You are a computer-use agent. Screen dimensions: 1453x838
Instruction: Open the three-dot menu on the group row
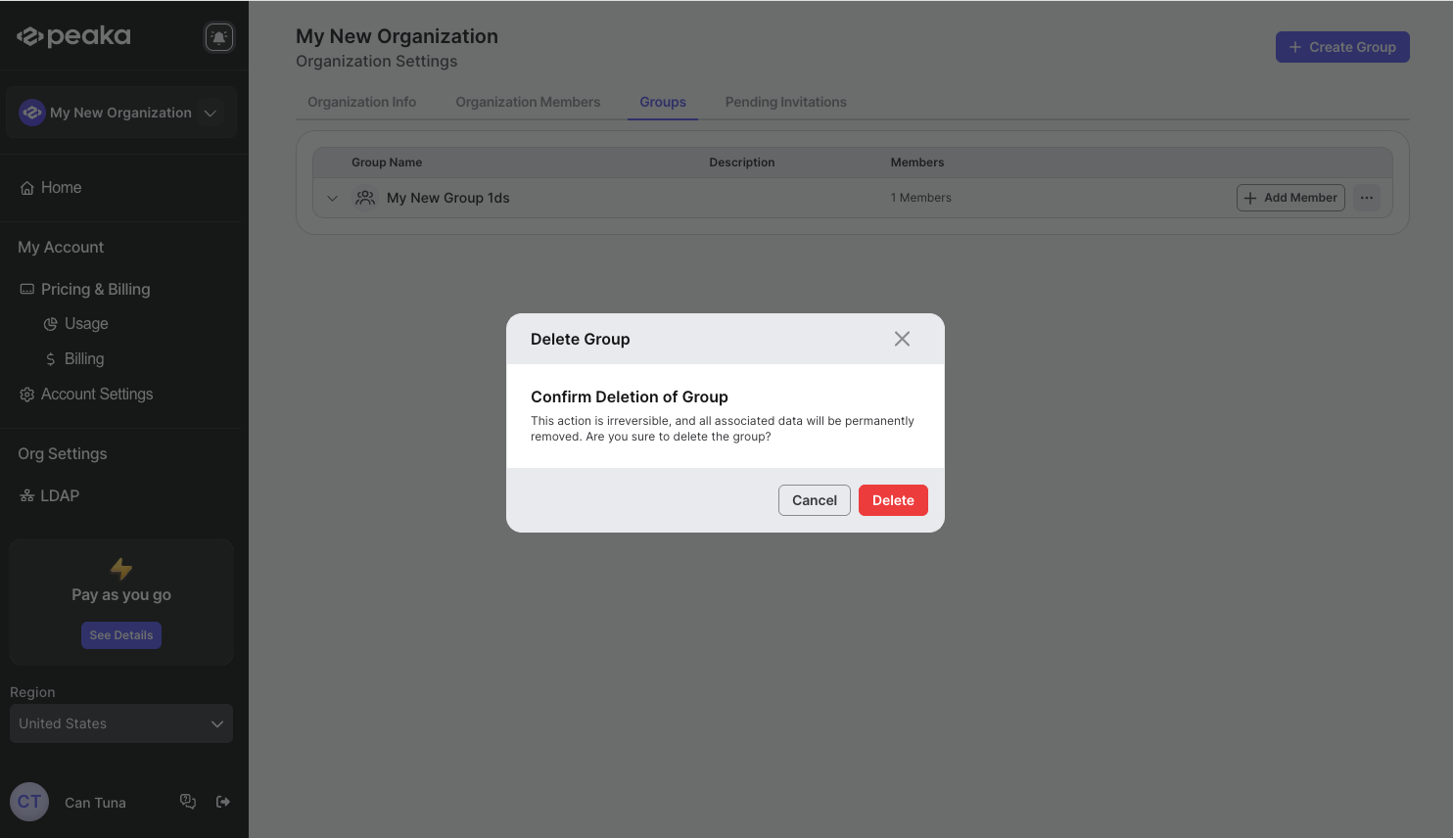tap(1367, 198)
